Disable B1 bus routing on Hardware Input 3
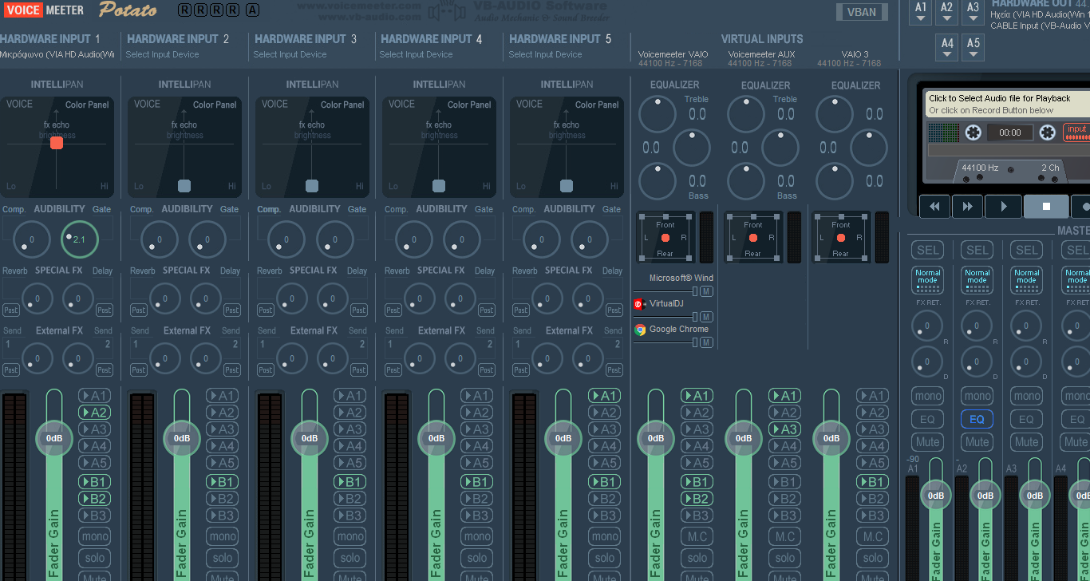The image size is (1090, 581). (x=350, y=482)
